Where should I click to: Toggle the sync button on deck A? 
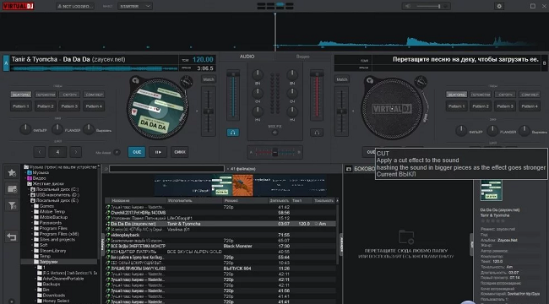click(180, 152)
